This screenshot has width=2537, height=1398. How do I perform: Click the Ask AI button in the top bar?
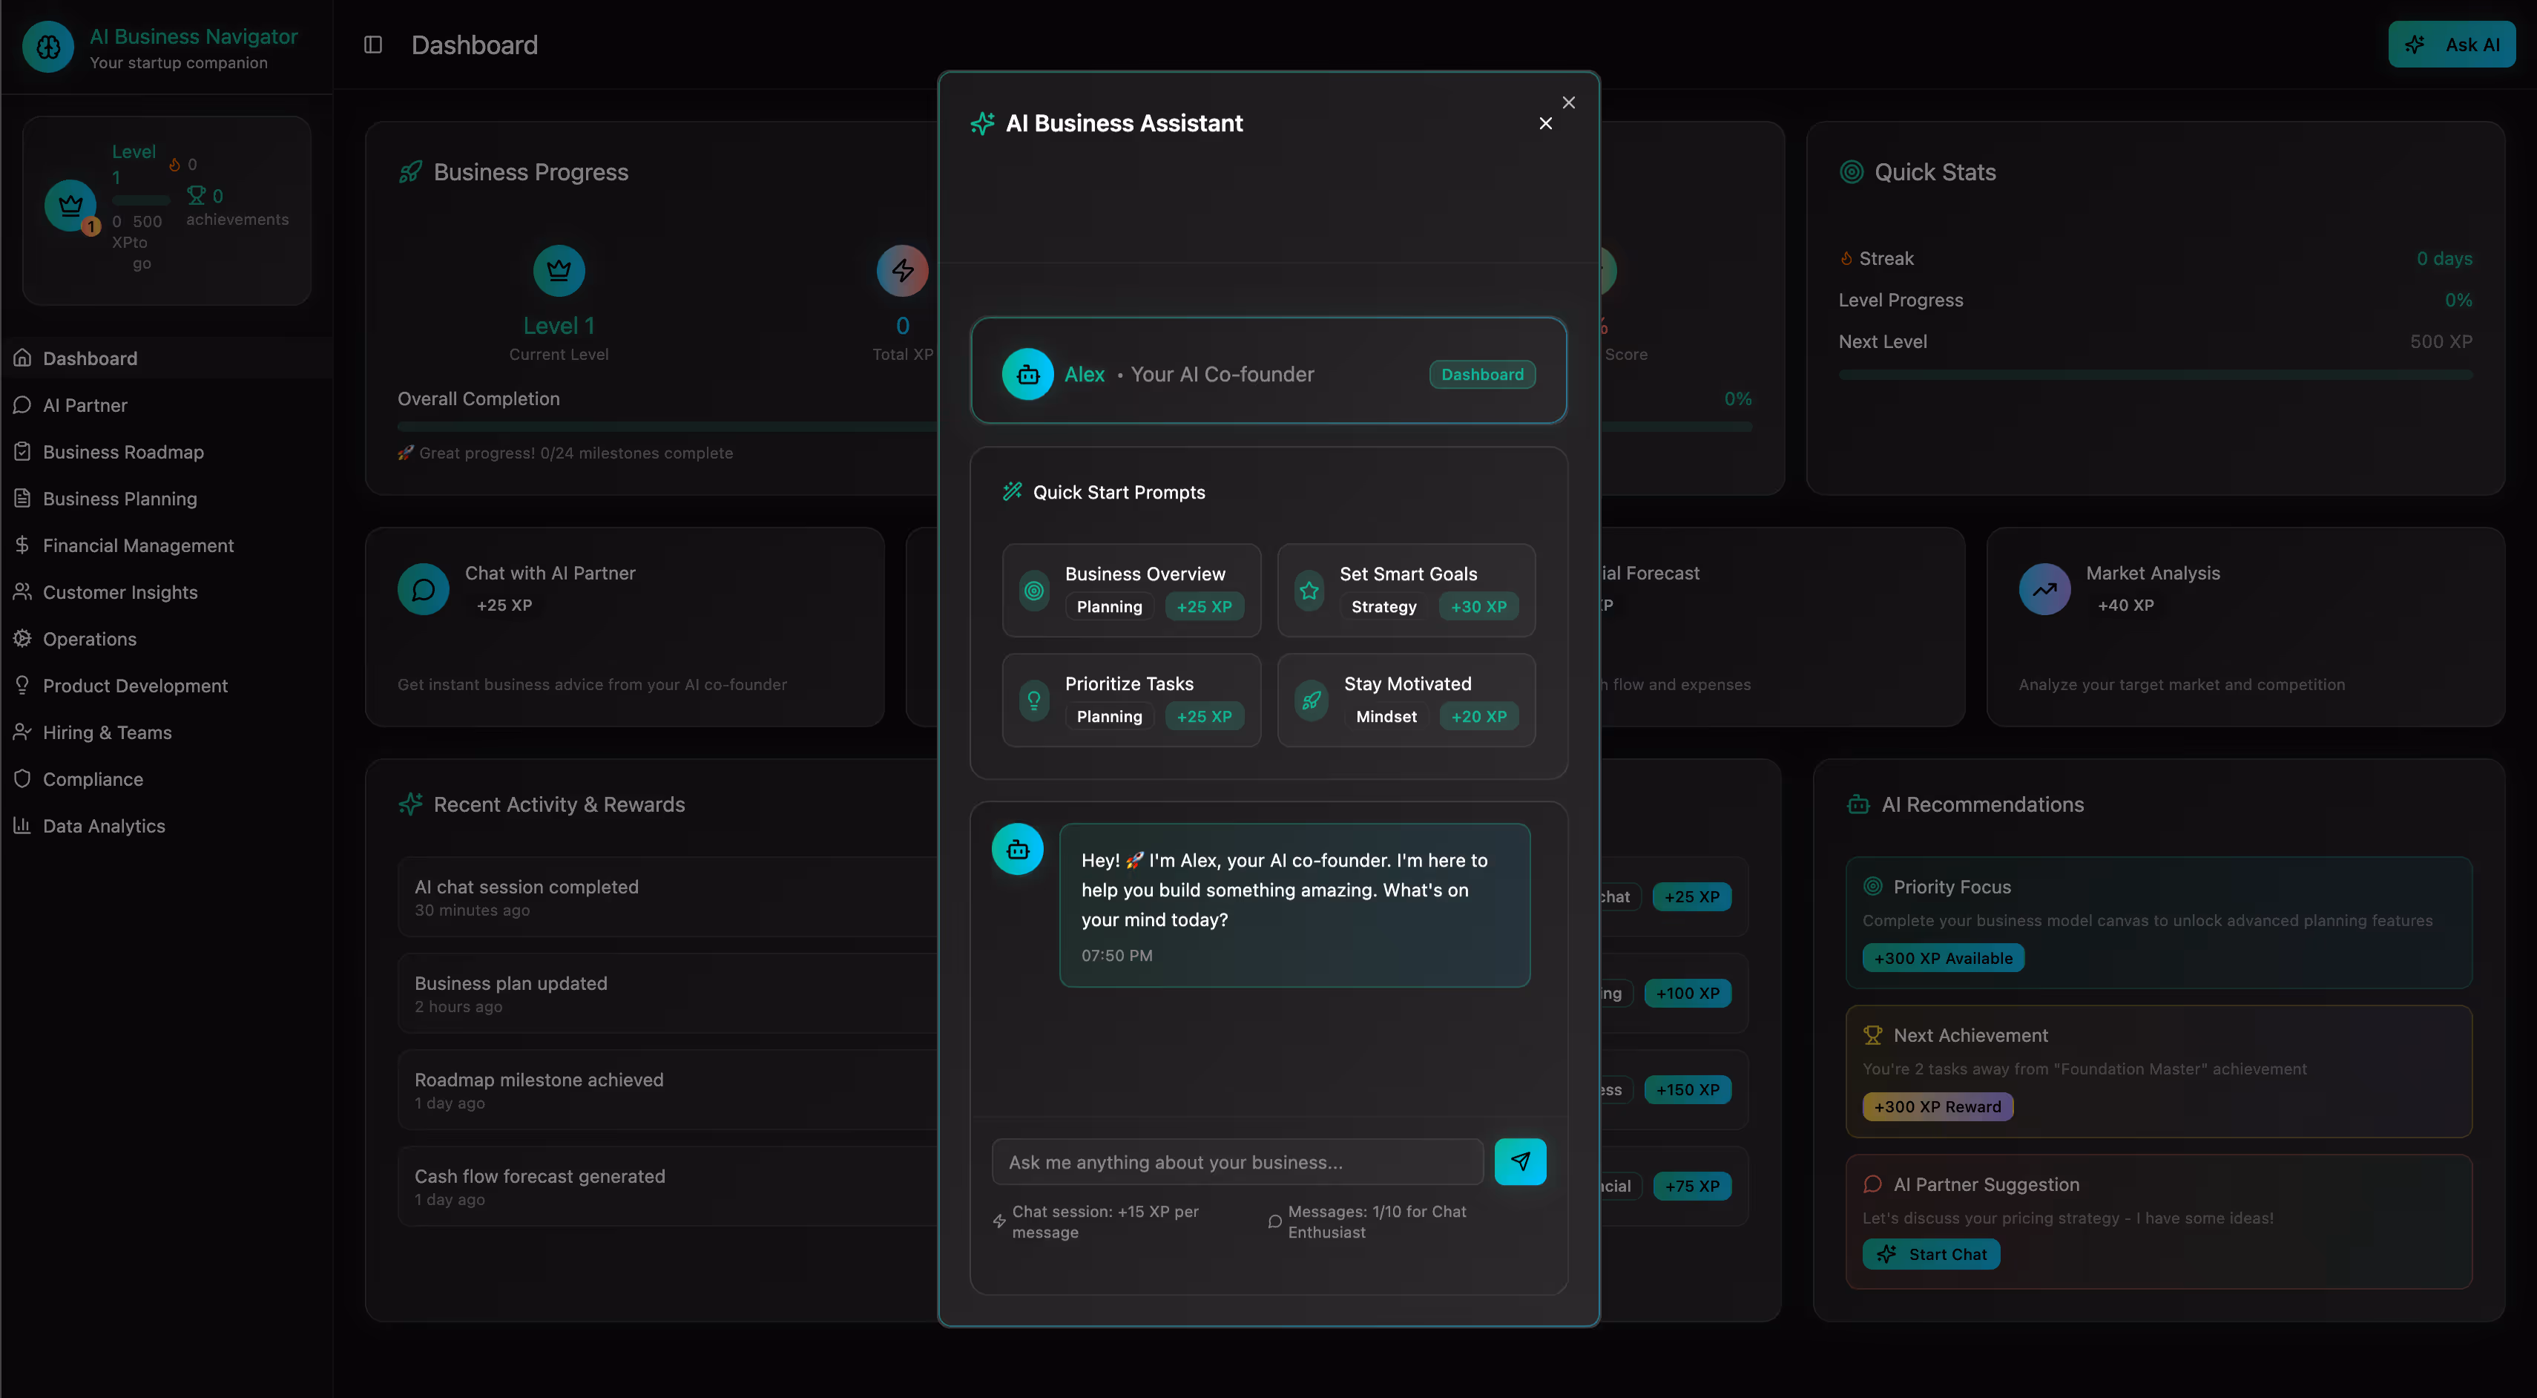click(x=2451, y=45)
